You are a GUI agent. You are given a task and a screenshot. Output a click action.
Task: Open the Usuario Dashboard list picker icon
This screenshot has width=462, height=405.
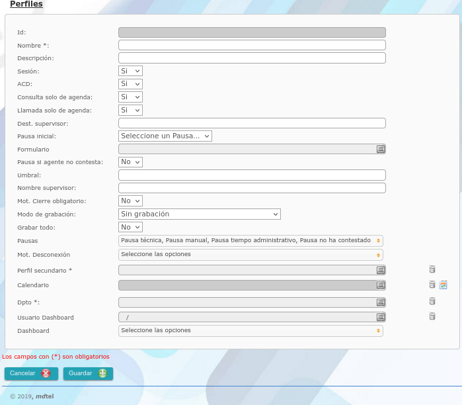click(381, 317)
